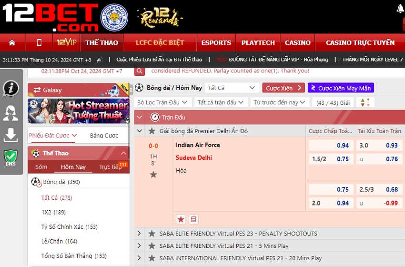Click the Cược Xiên button
The width and height of the screenshot is (405, 267).
pyautogui.click(x=283, y=88)
